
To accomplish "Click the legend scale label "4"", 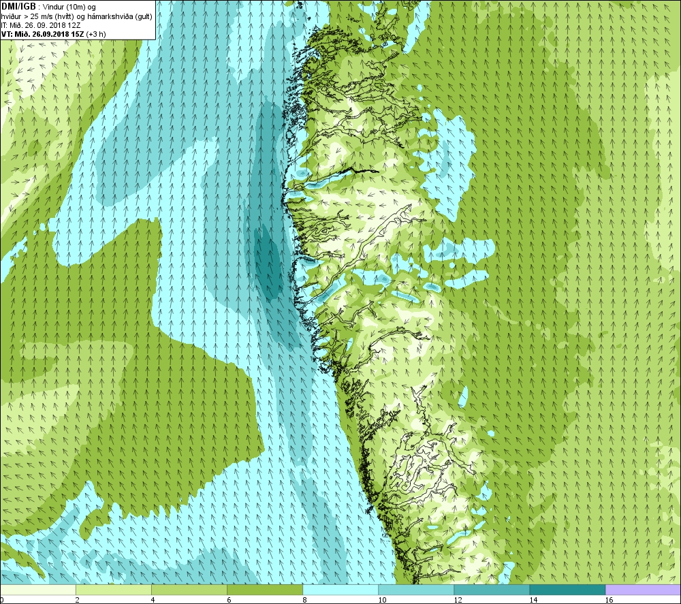I will pyautogui.click(x=153, y=600).
